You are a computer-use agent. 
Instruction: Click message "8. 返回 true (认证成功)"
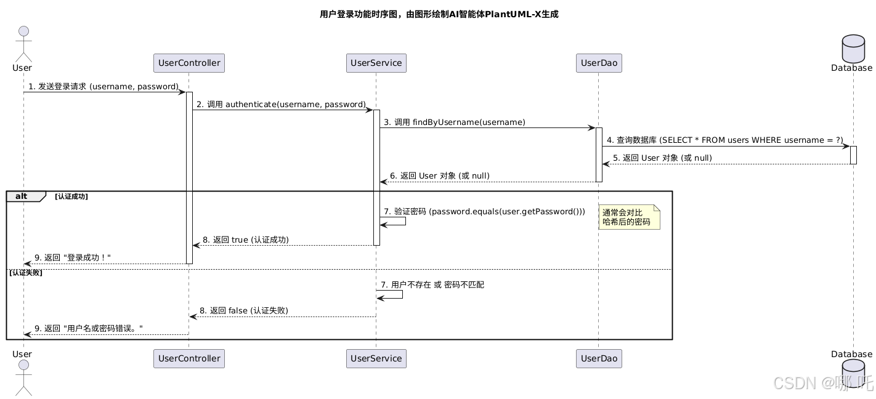tap(245, 240)
